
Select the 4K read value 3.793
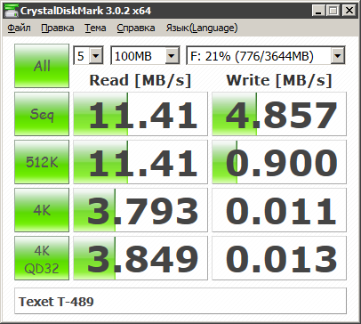[140, 210]
